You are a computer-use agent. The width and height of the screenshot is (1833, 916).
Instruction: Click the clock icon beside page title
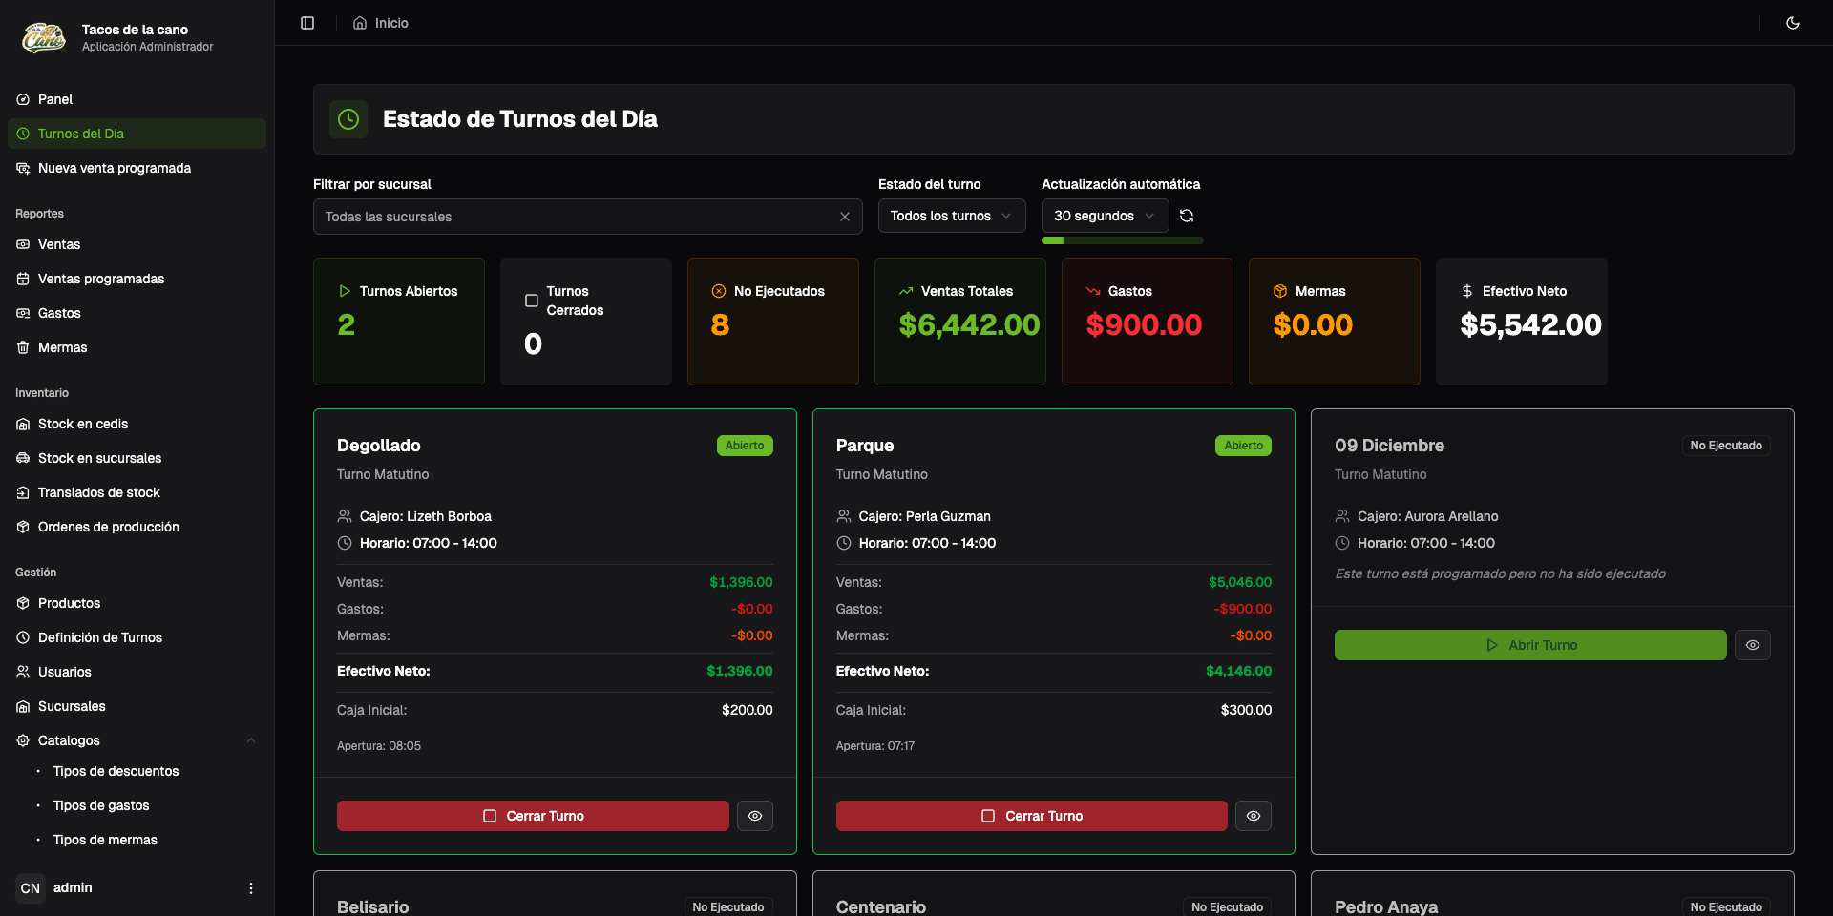348,119
